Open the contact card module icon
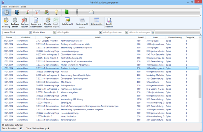 point(38,12)
